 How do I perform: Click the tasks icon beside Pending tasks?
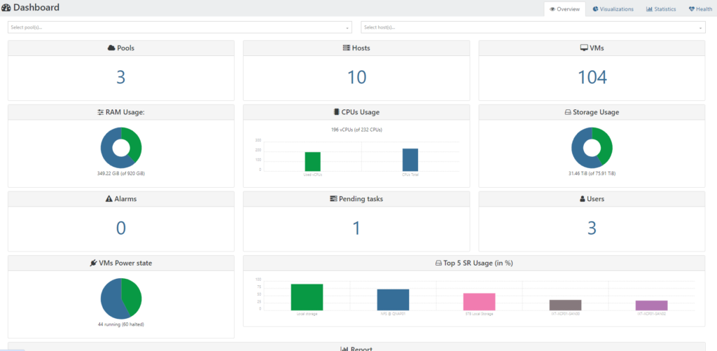click(333, 199)
